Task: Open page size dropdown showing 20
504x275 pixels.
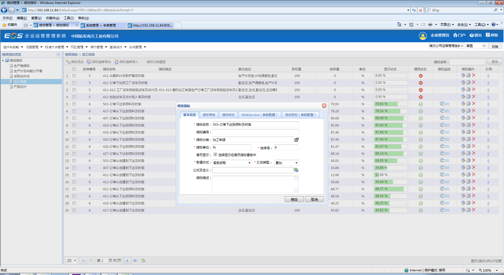Action: [x=71, y=261]
